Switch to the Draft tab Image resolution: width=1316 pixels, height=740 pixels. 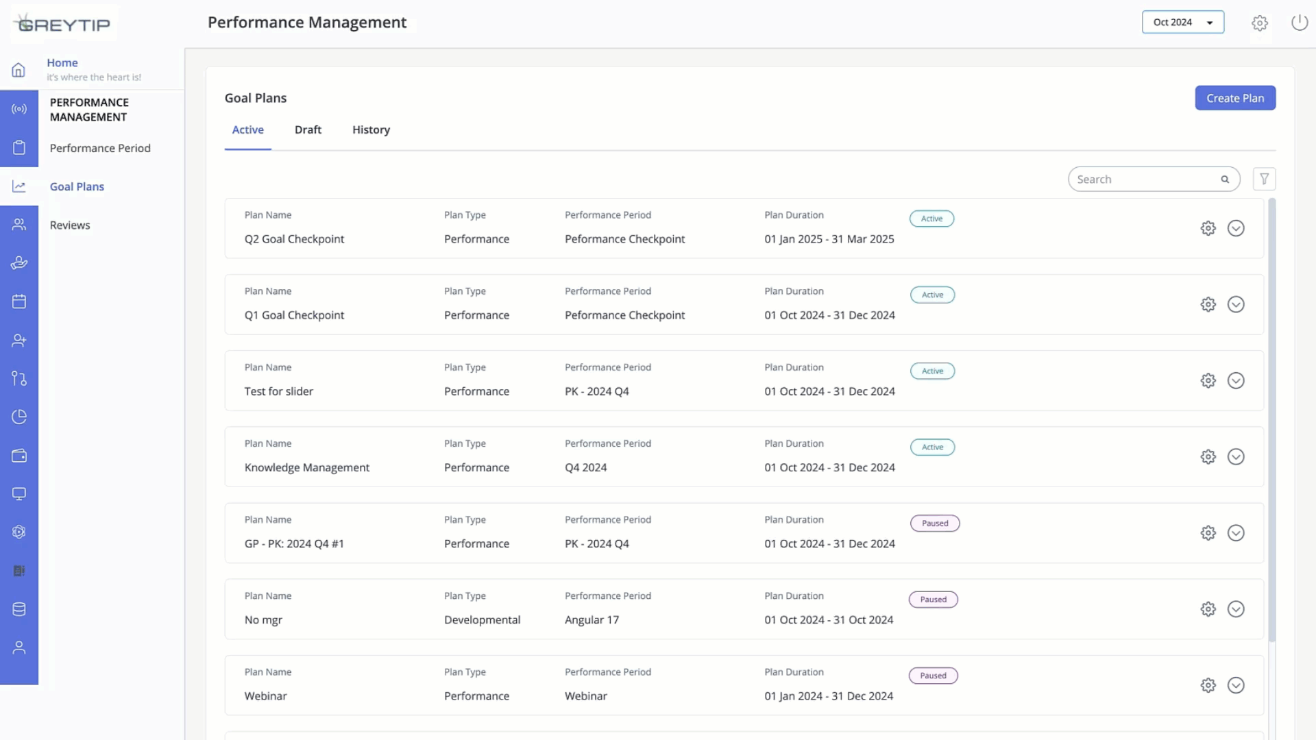[308, 129]
